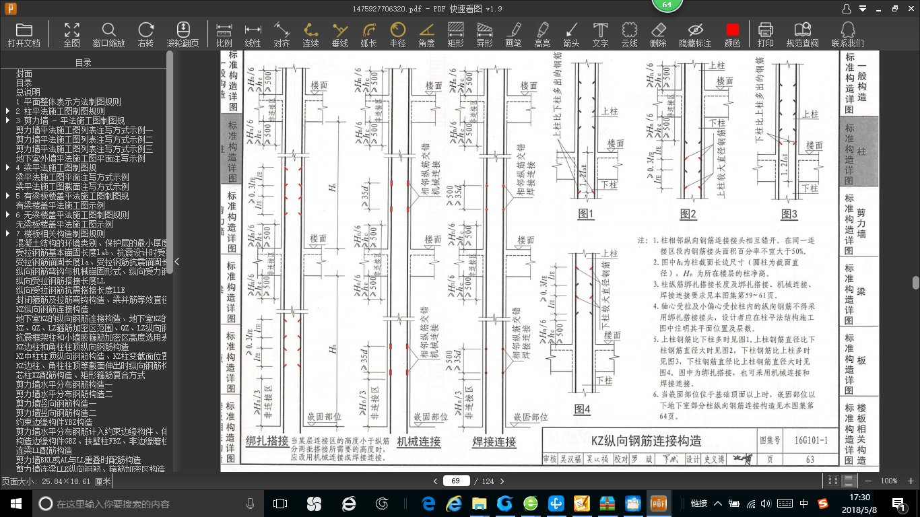The image size is (920, 517).
Task: Collapse the bookmark sidebar with the chevron
Action: coord(176,262)
